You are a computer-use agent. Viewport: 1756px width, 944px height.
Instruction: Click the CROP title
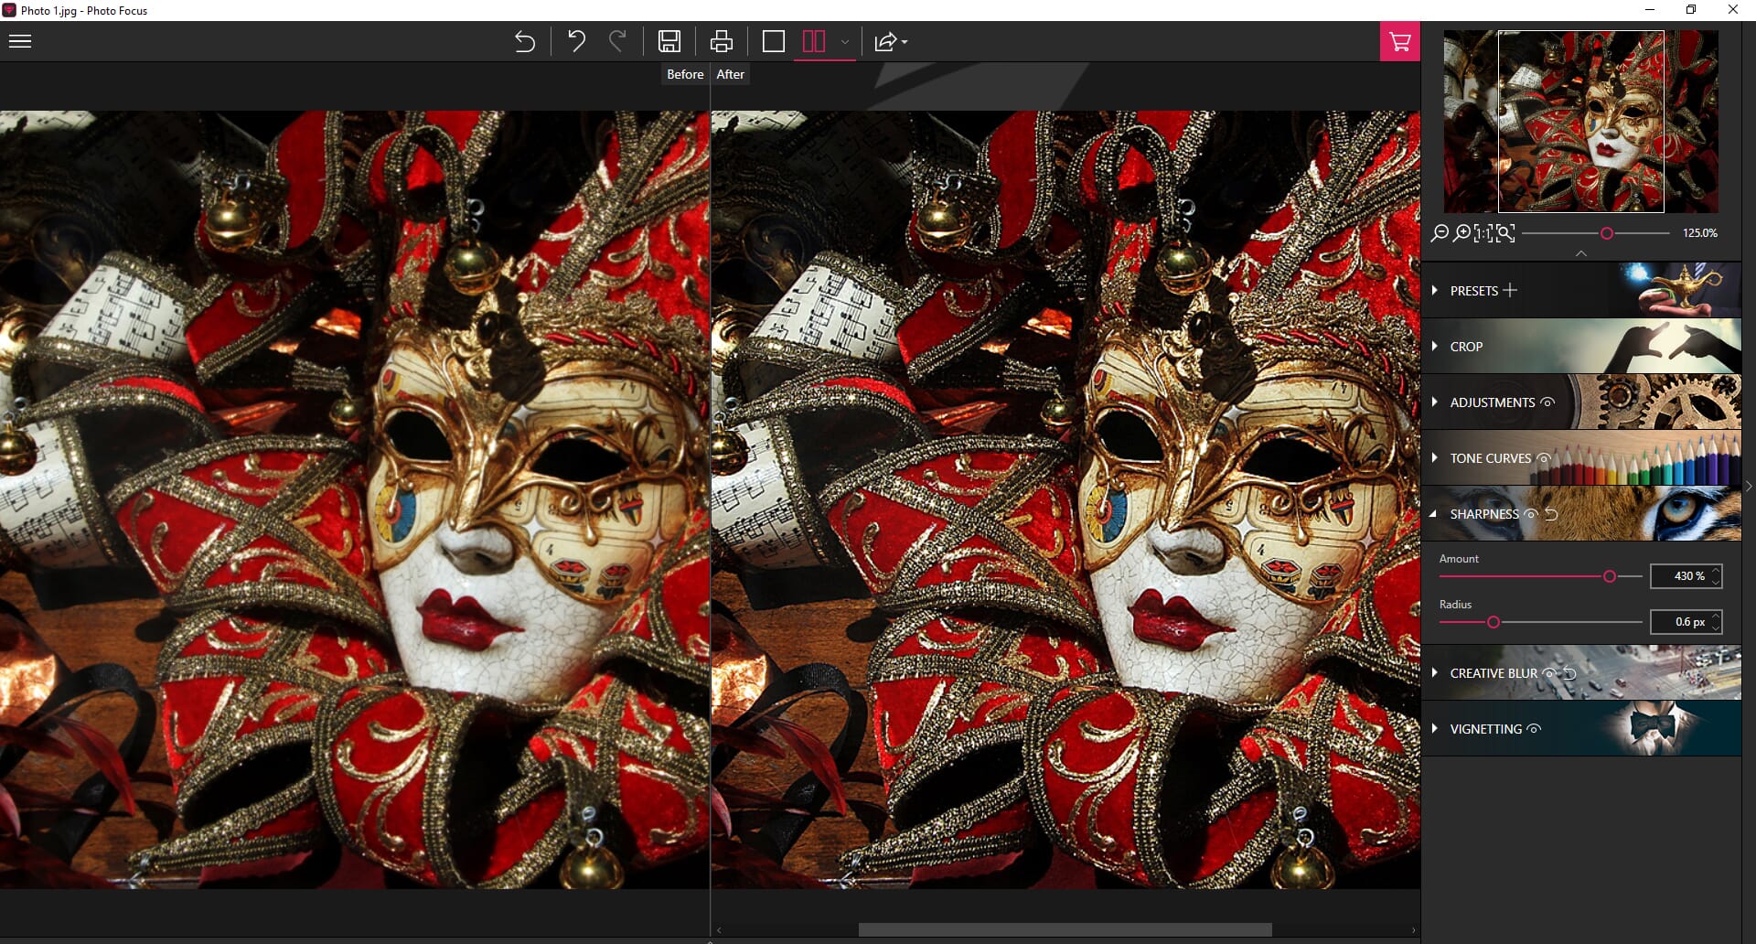coord(1466,347)
